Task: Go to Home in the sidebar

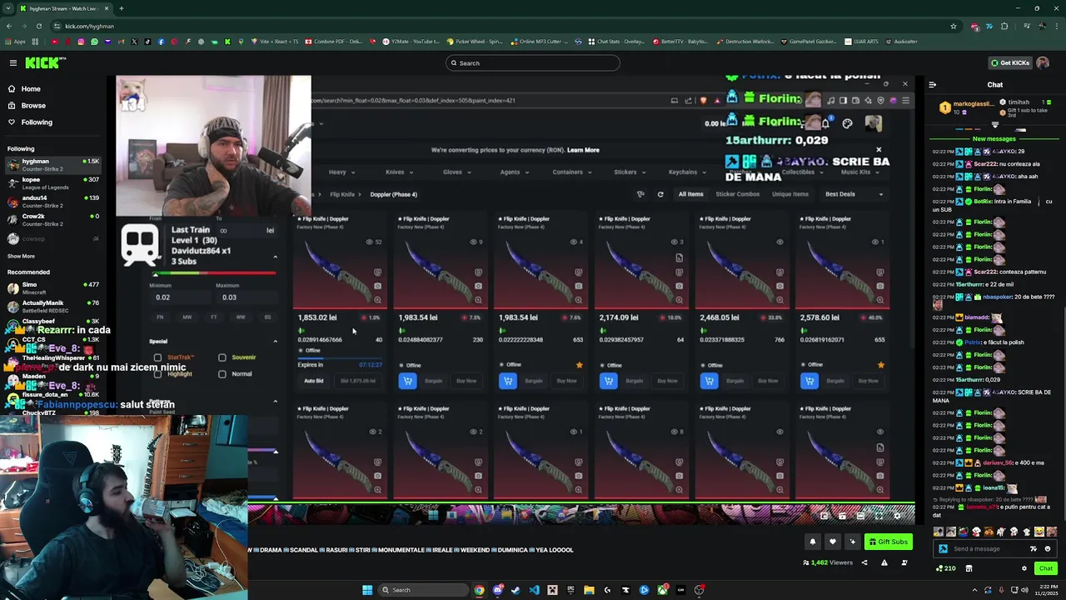Action: [x=31, y=88]
